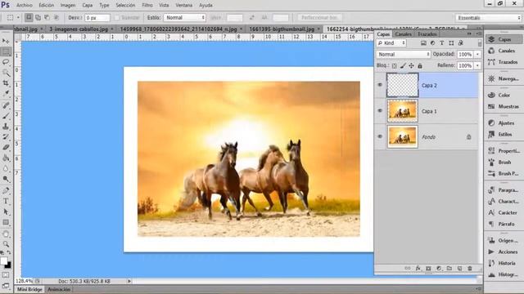This screenshot has height=294, width=524.
Task: Toggle layer filtering switch on/off
Action: (480, 43)
